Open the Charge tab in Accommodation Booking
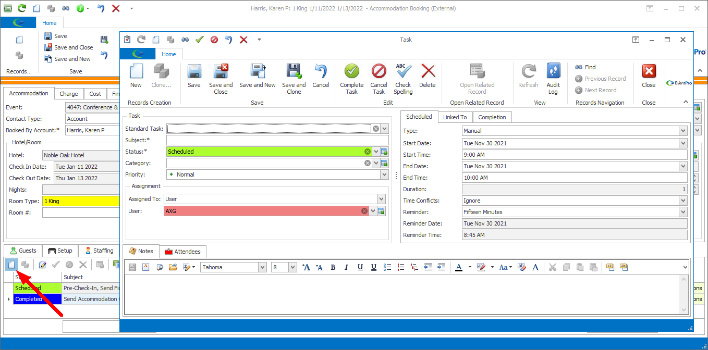Image resolution: width=708 pixels, height=350 pixels. click(69, 94)
